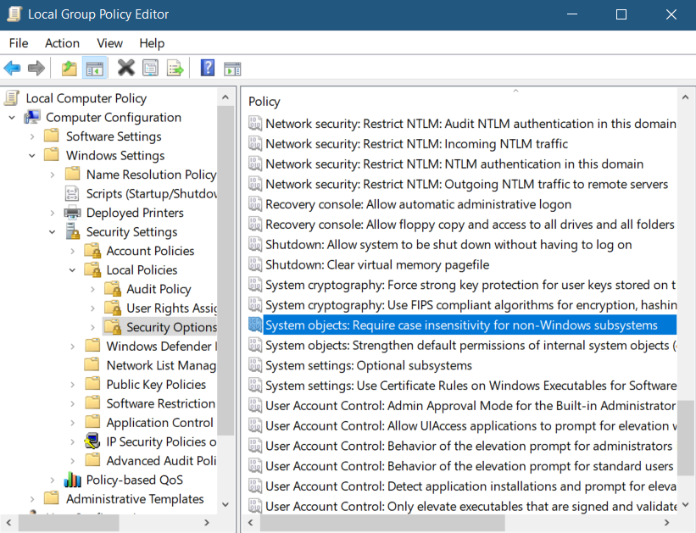Image resolution: width=696 pixels, height=533 pixels.
Task: Open Properties toolbar icon
Action: point(150,69)
